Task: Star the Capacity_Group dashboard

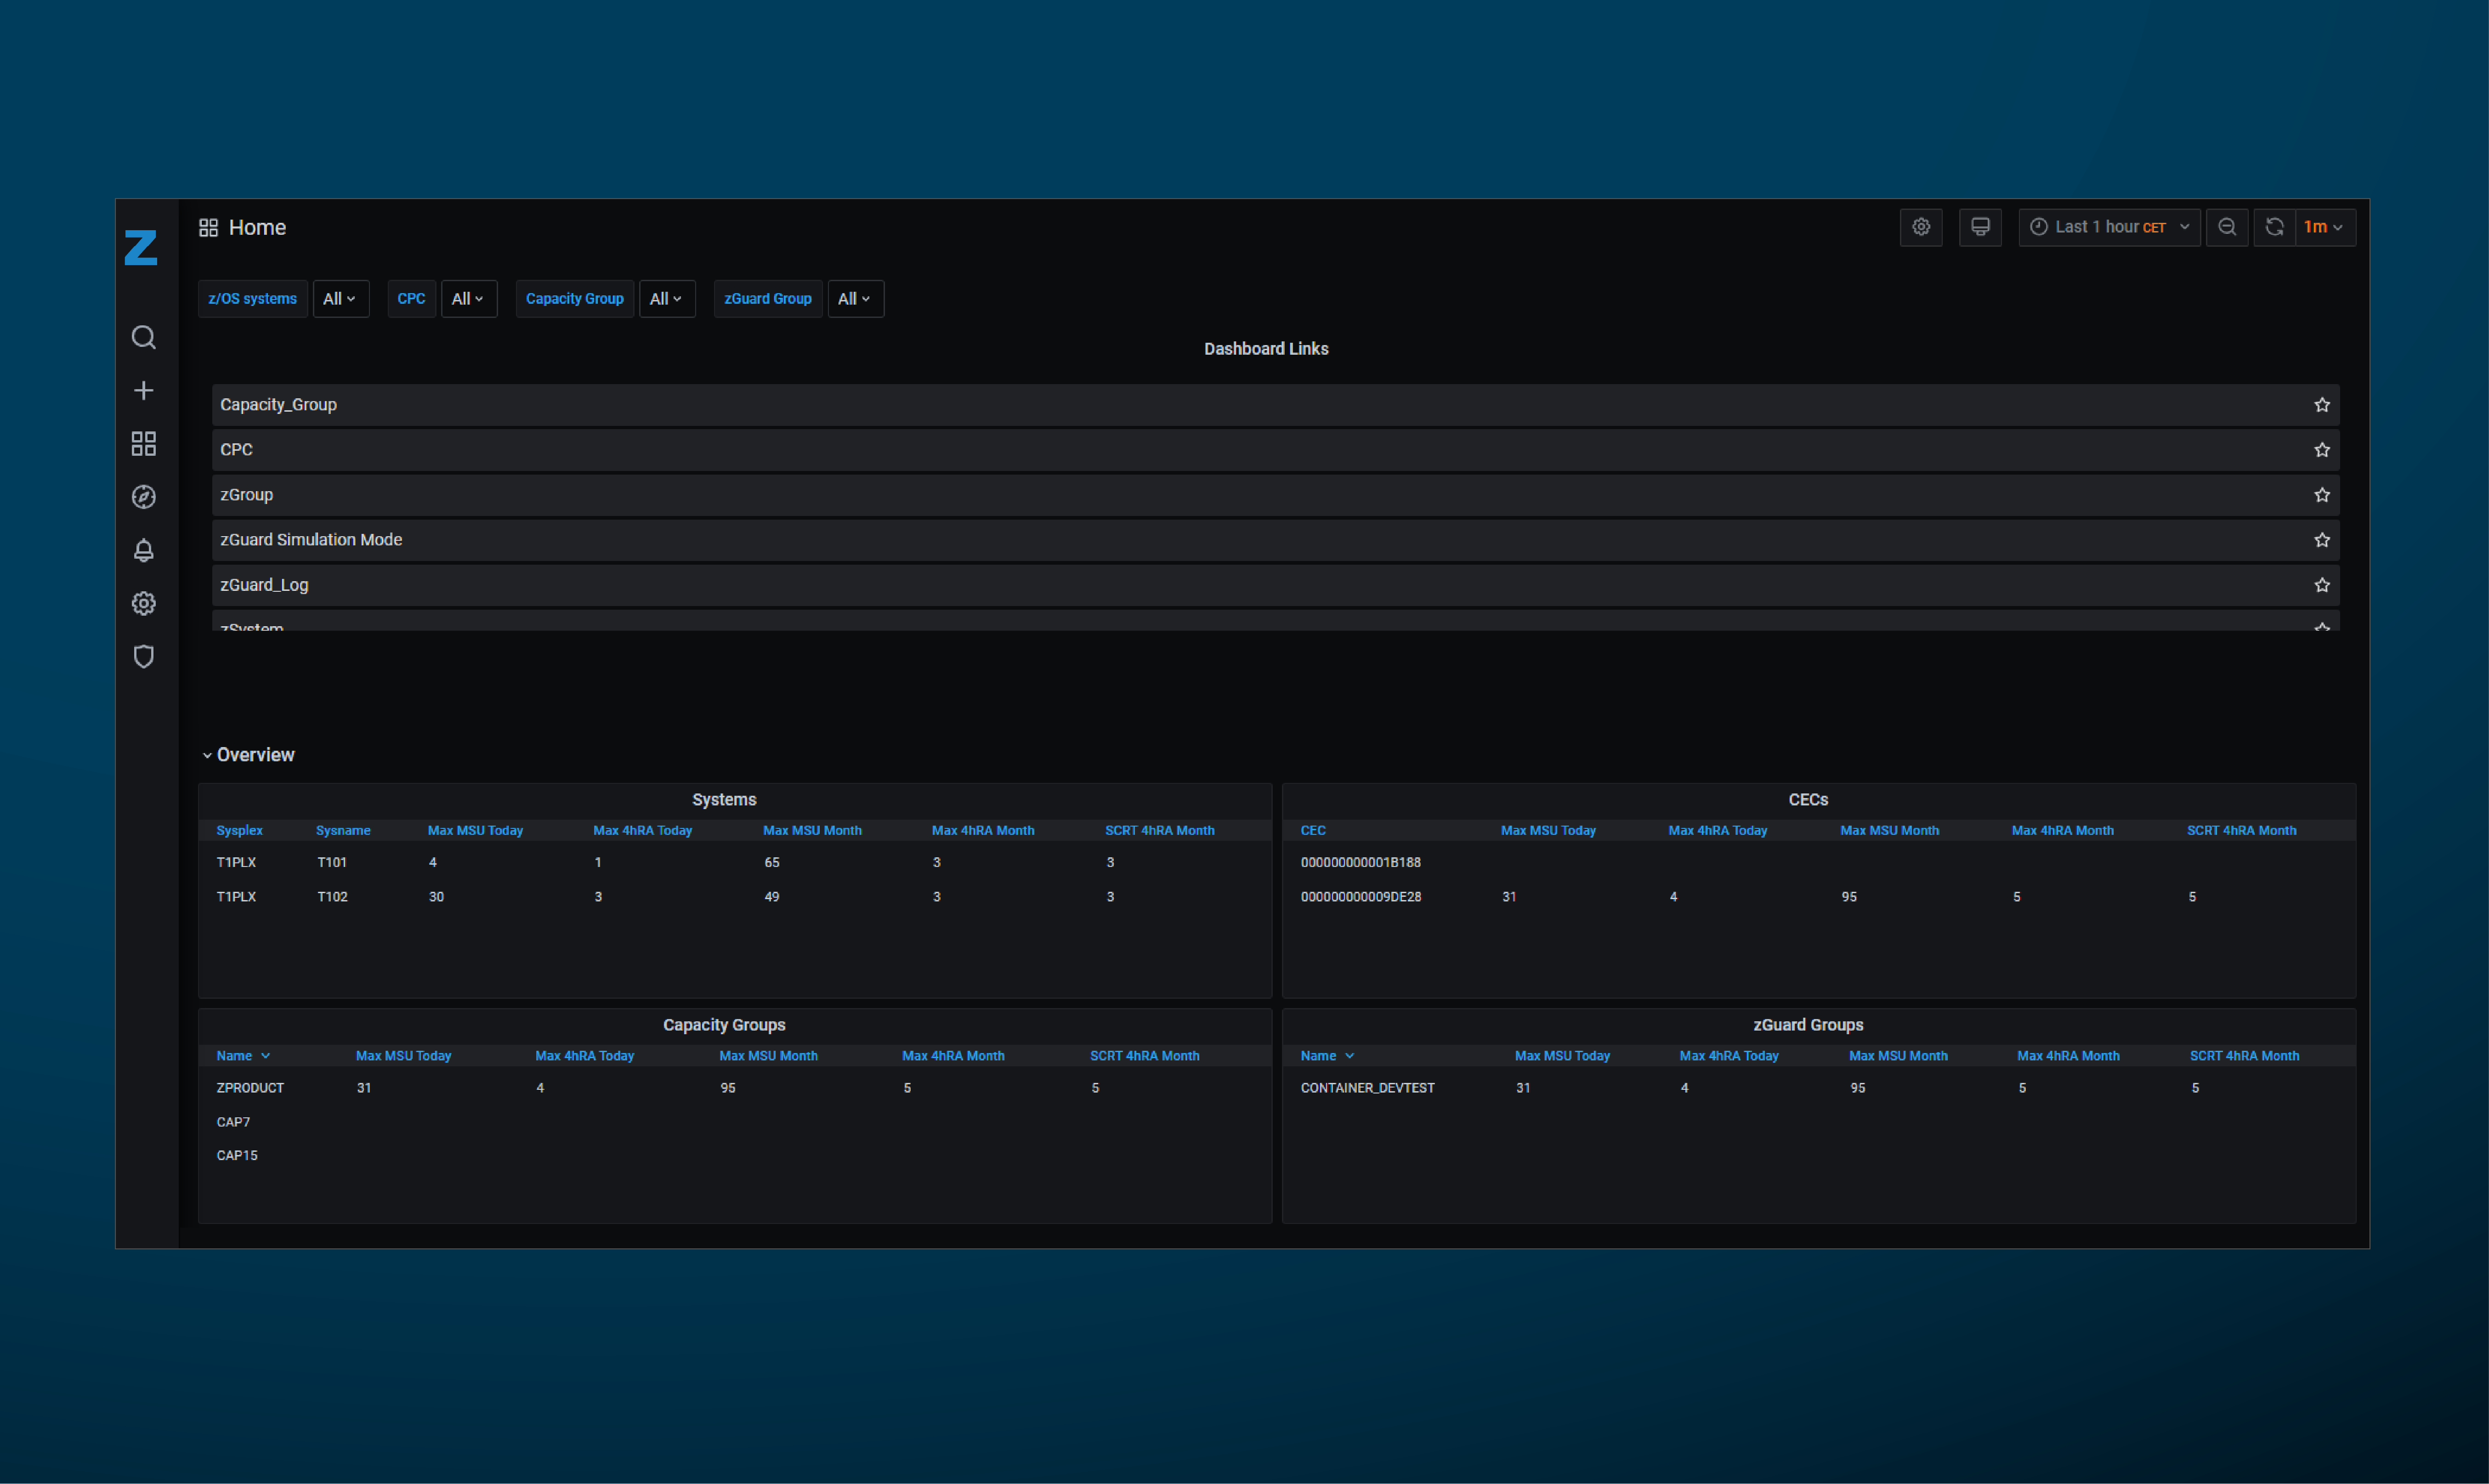Action: point(2321,405)
